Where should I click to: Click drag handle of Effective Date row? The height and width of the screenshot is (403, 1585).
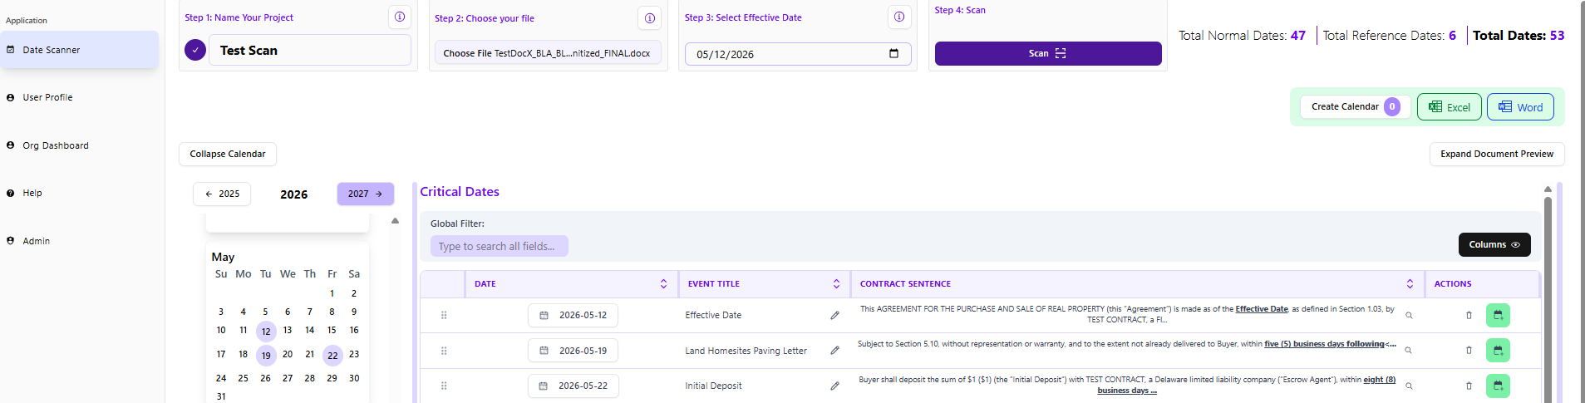click(444, 316)
